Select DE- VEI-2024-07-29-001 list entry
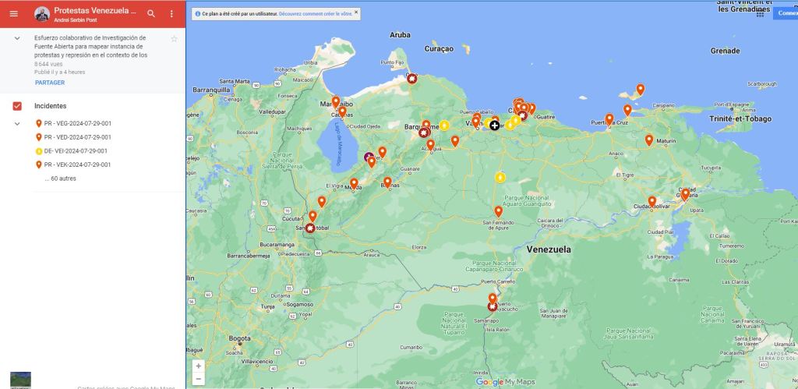The height and width of the screenshot is (389, 798). [x=76, y=151]
